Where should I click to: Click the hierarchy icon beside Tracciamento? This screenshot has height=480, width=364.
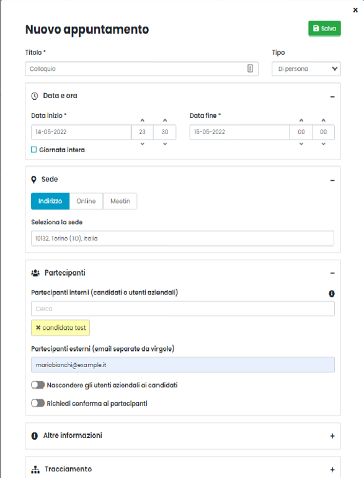click(x=35, y=469)
